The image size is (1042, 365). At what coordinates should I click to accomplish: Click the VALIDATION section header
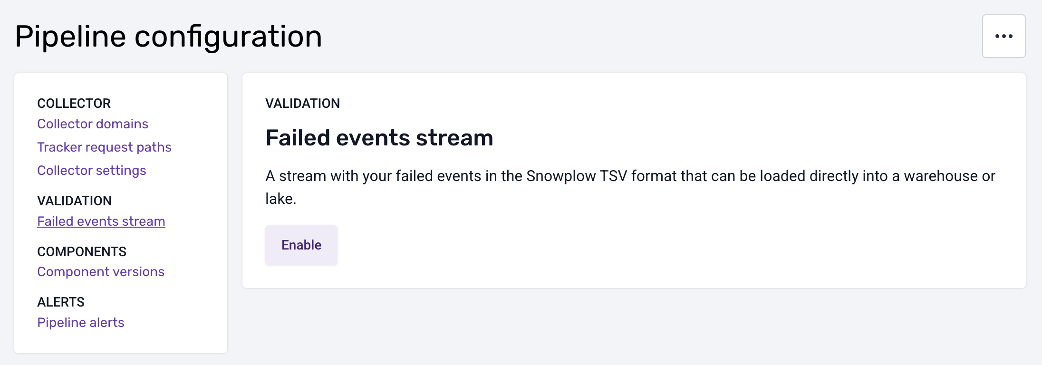point(75,200)
